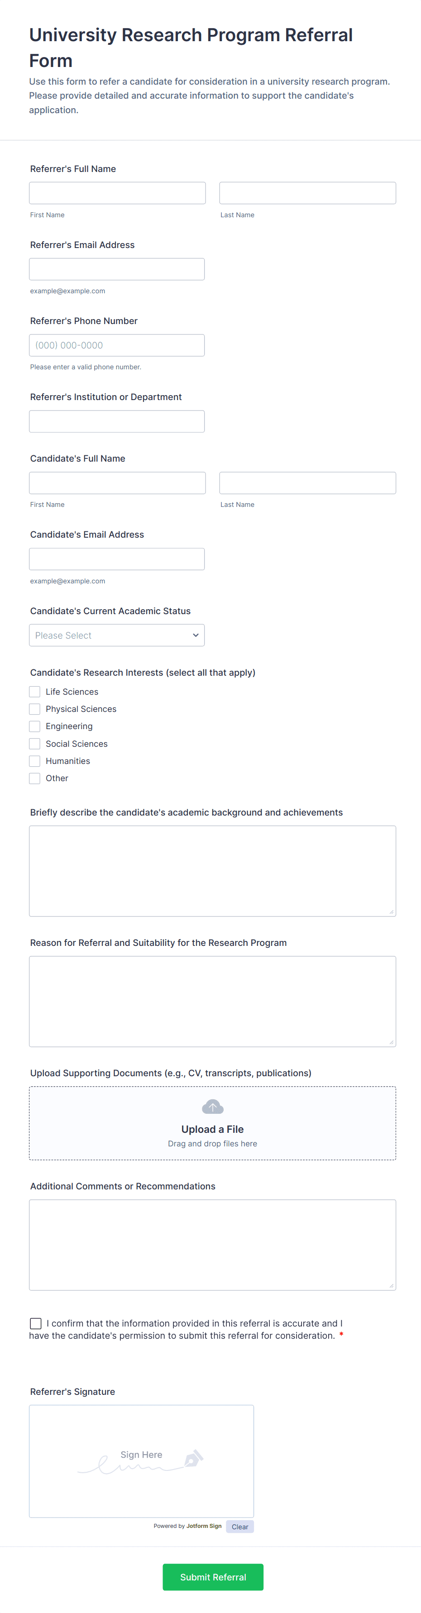Image resolution: width=421 pixels, height=1613 pixels.
Task: Click the Referrer's Email Address field
Action: point(116,269)
